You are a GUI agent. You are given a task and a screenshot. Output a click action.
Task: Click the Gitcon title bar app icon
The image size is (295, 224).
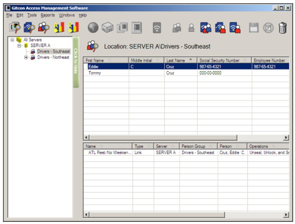[x=8, y=8]
